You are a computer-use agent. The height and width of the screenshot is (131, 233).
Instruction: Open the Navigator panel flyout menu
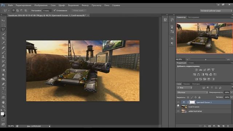pos(232,17)
